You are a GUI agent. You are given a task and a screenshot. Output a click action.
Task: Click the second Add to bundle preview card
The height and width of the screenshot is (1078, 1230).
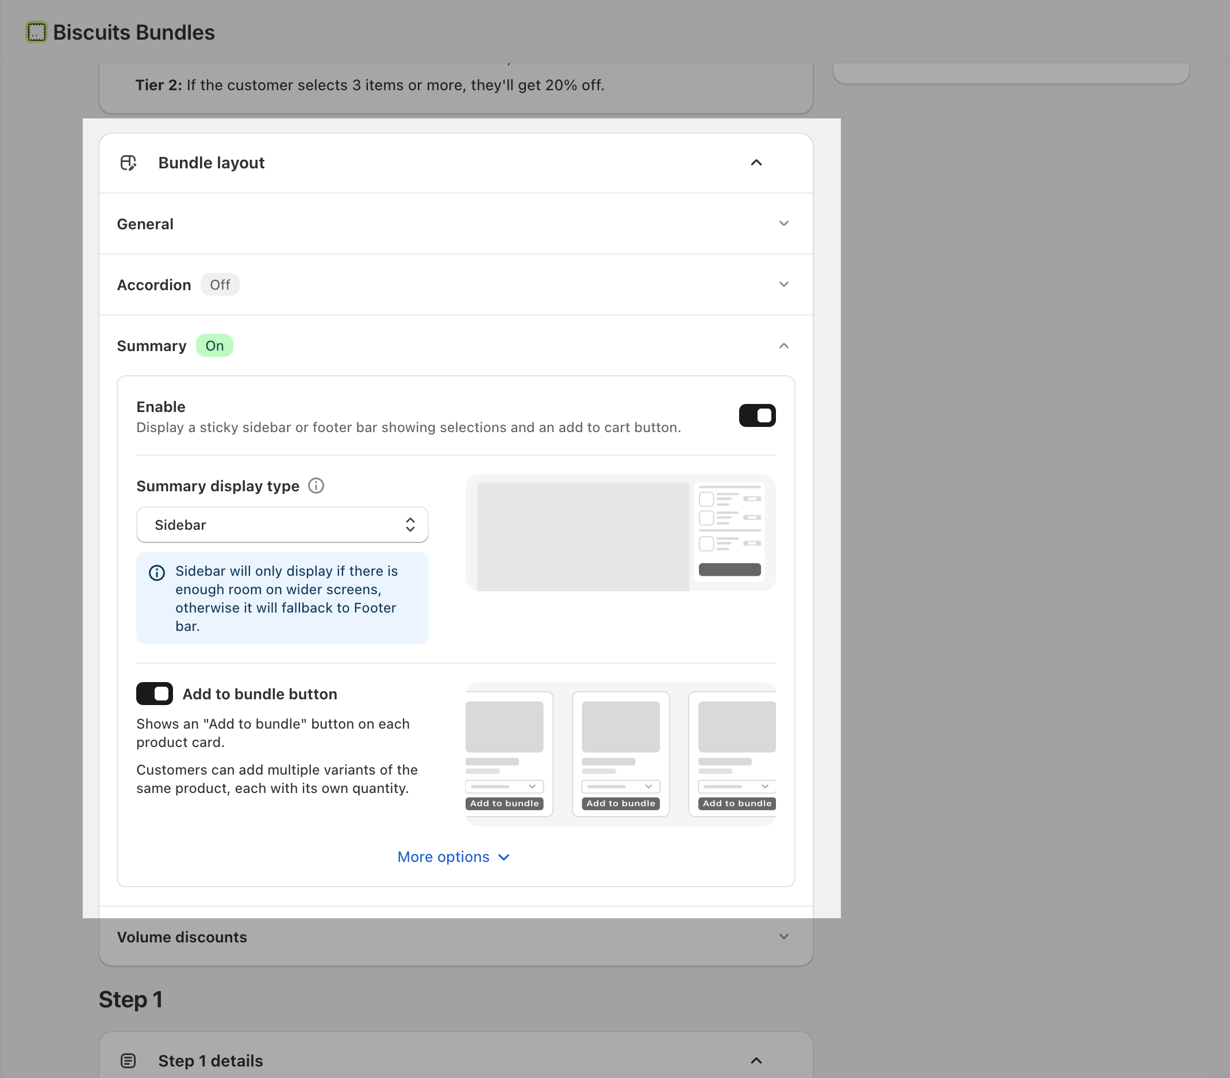620,754
